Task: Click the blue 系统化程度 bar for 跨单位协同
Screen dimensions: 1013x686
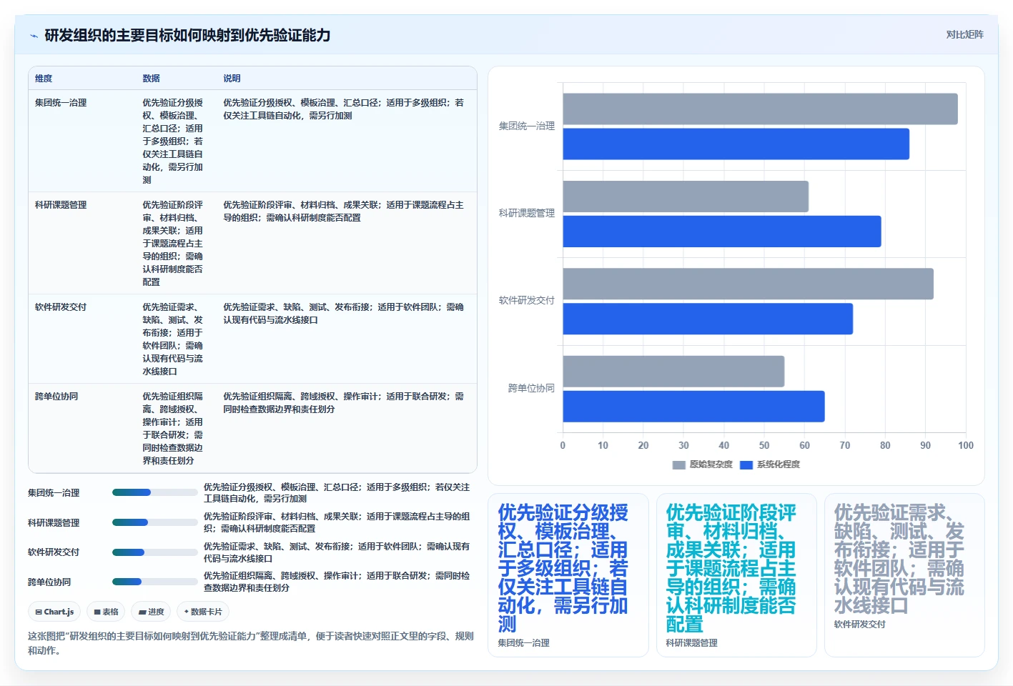Action: click(x=693, y=406)
